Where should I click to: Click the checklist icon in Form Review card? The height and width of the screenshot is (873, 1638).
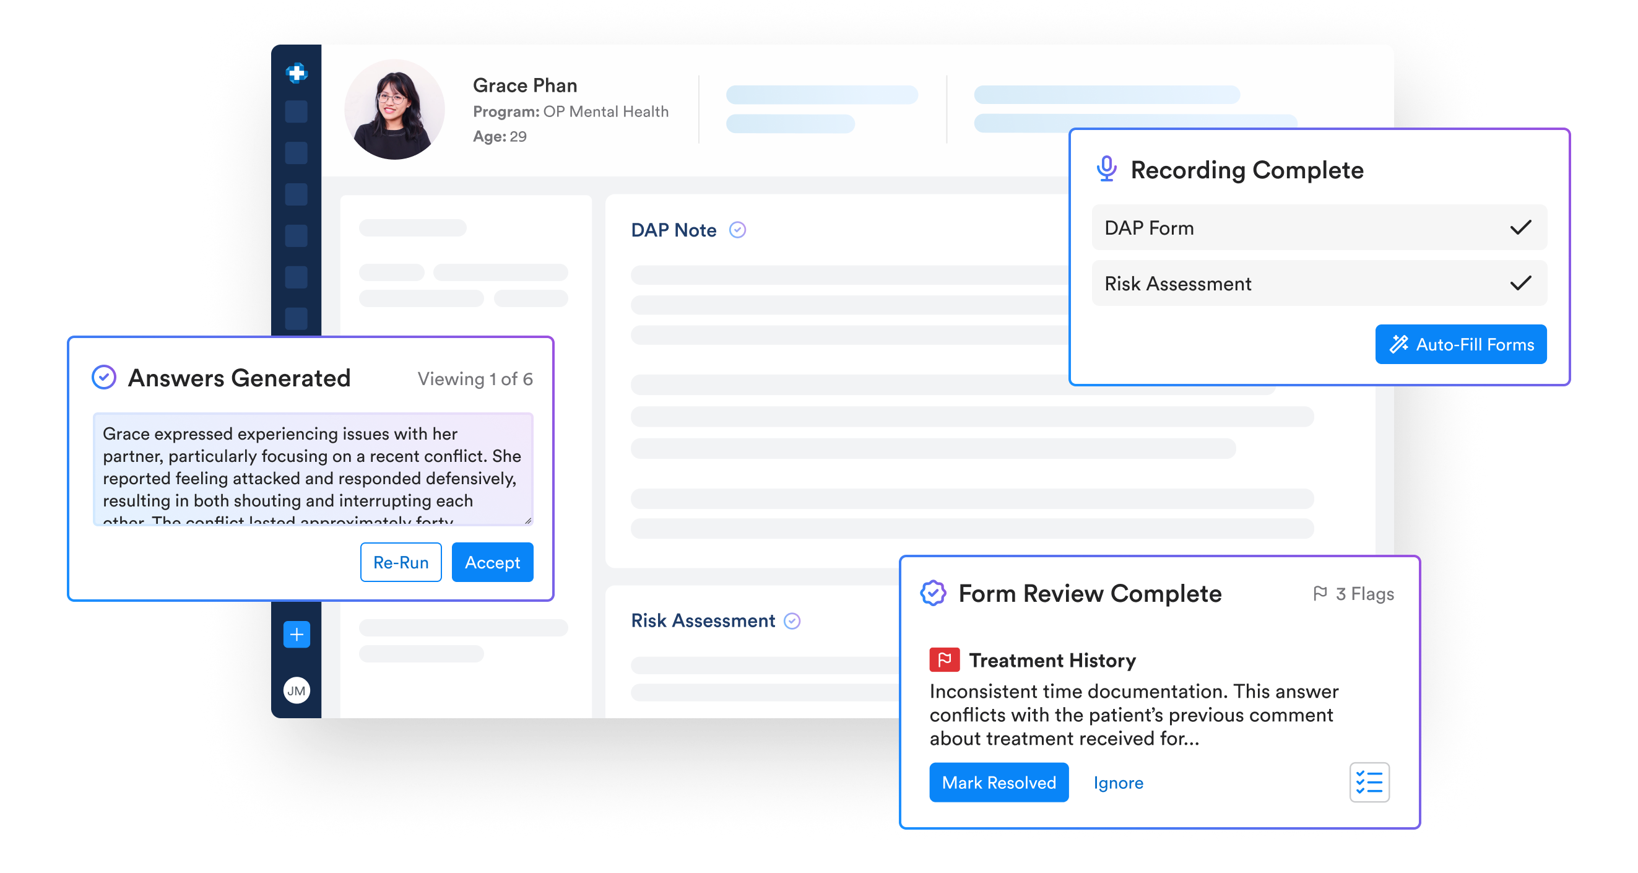(x=1369, y=782)
